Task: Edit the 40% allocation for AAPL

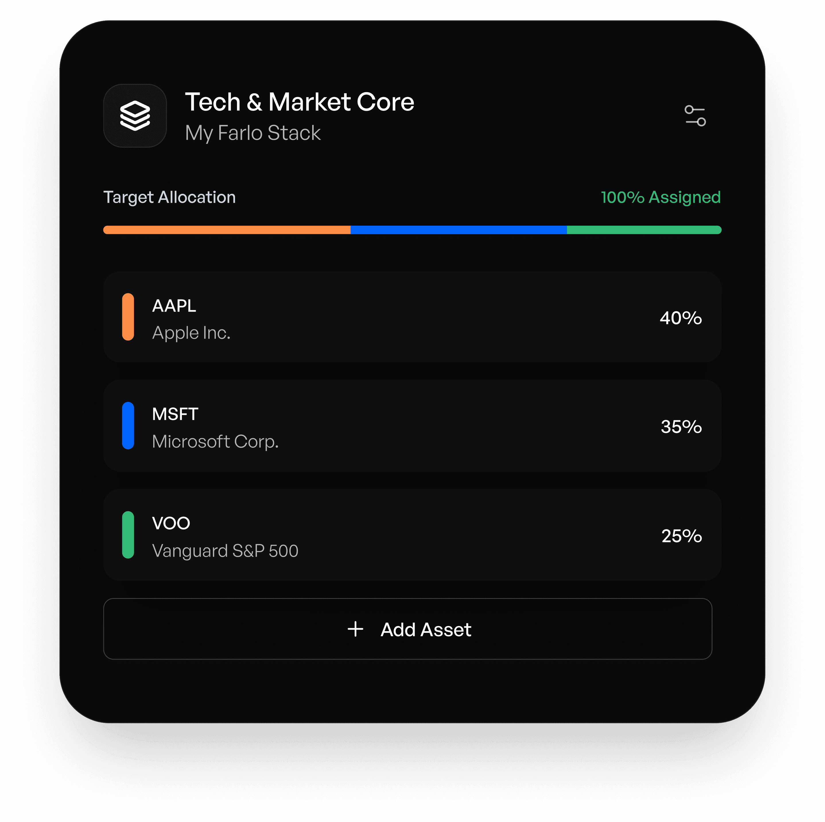Action: (x=681, y=318)
